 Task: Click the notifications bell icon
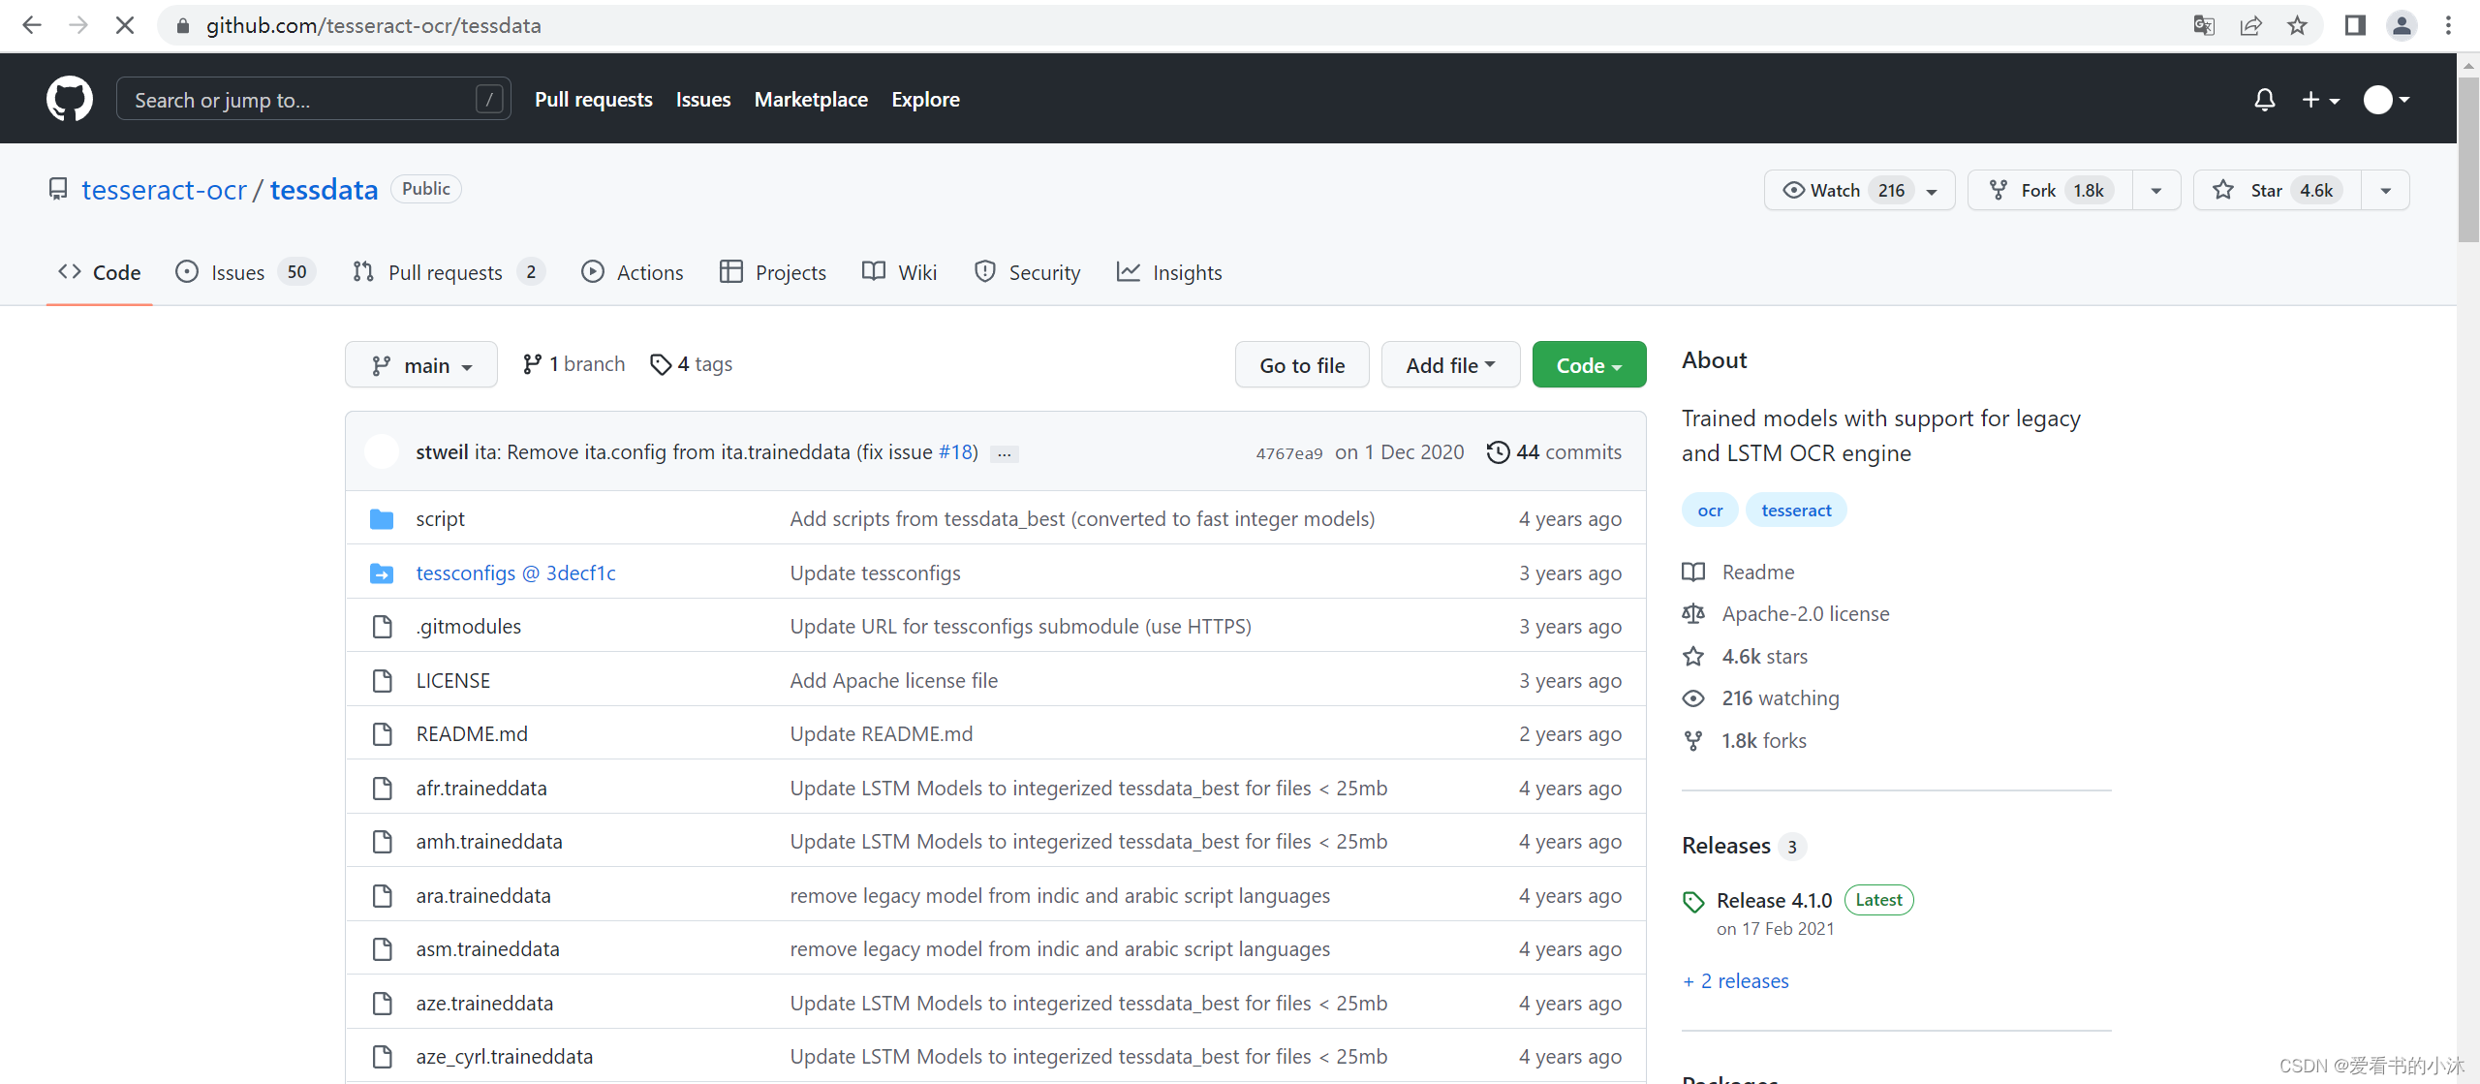(2264, 100)
